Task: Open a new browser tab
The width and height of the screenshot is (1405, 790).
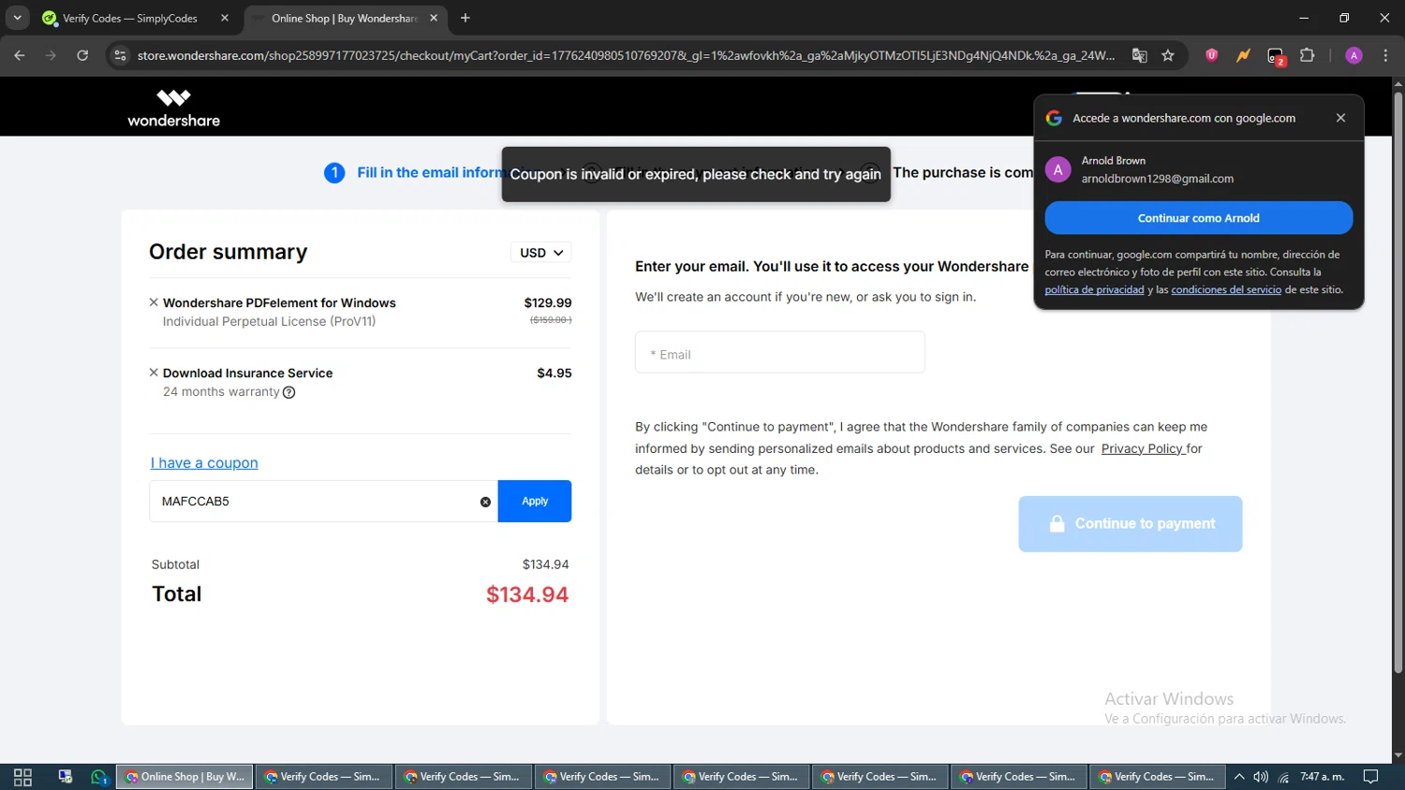Action: click(x=466, y=18)
